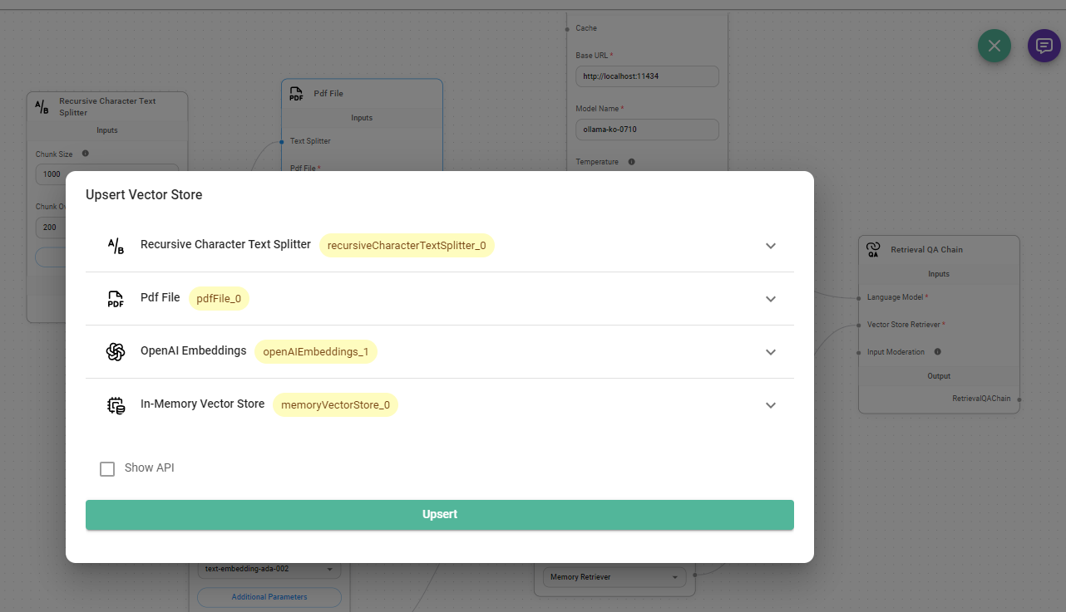This screenshot has width=1066, height=612.
Task: Expand the In-Memory Vector Store row chevron
Action: (771, 405)
